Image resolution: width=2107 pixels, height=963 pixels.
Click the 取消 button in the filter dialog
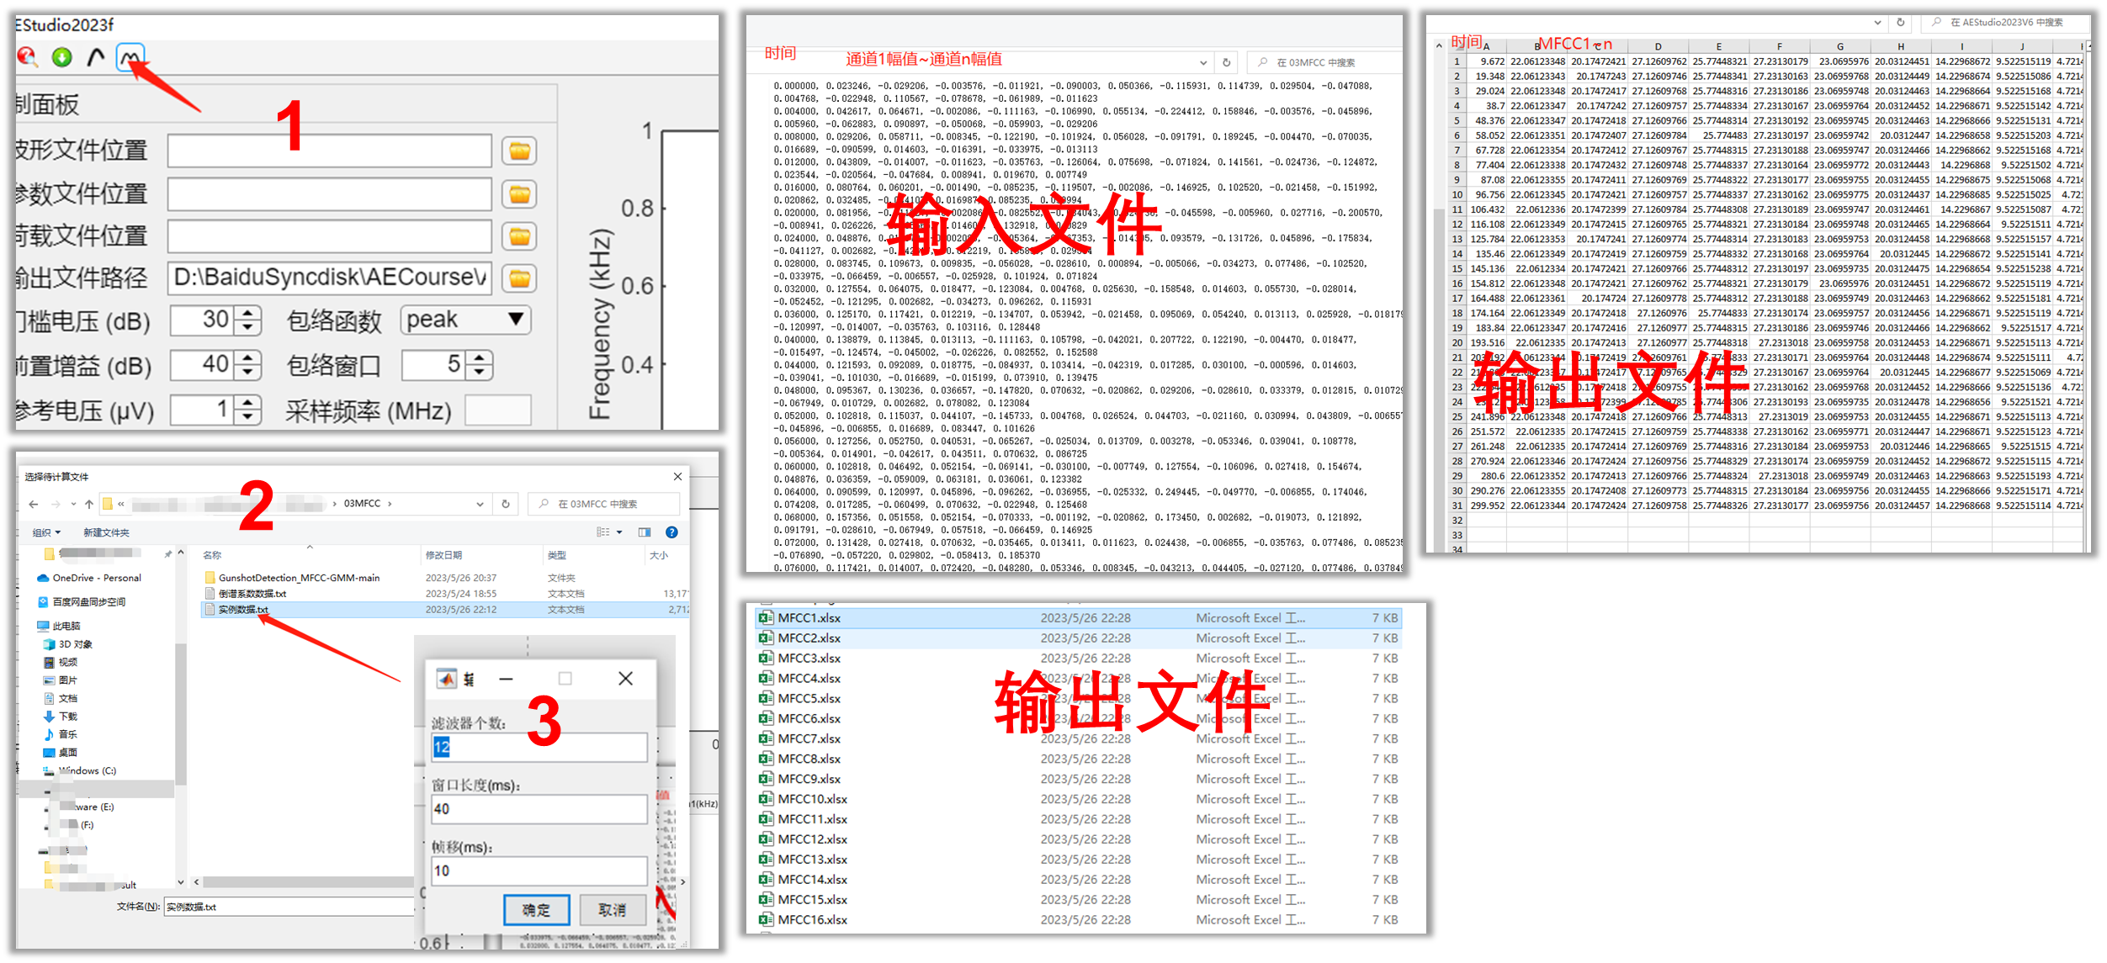(613, 909)
